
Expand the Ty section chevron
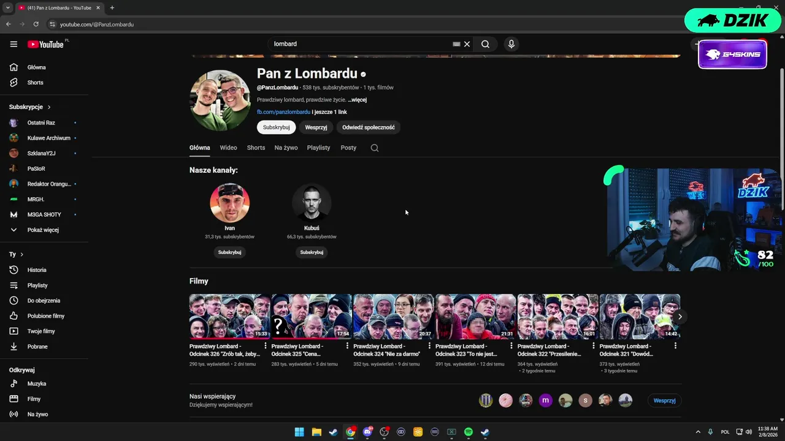[x=21, y=254]
